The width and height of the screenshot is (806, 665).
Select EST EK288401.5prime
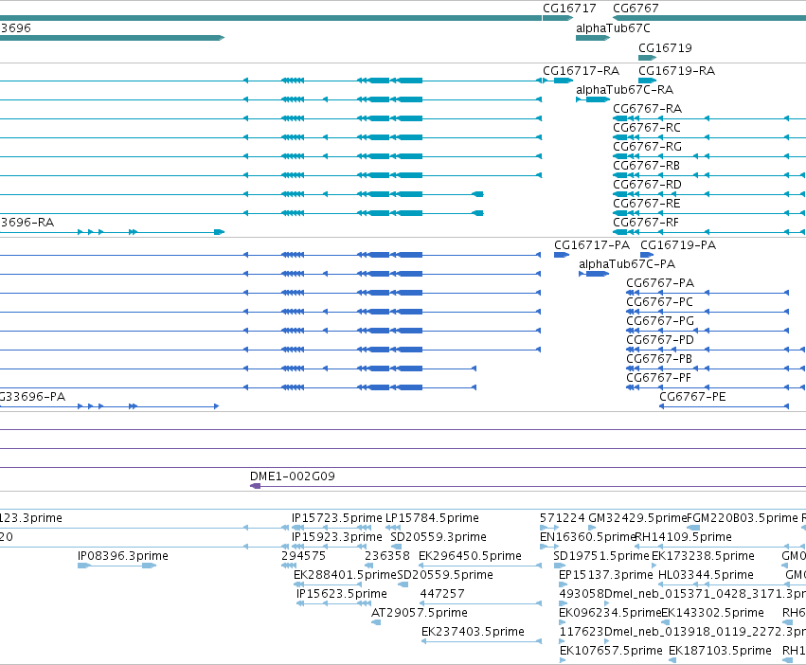coord(345,575)
